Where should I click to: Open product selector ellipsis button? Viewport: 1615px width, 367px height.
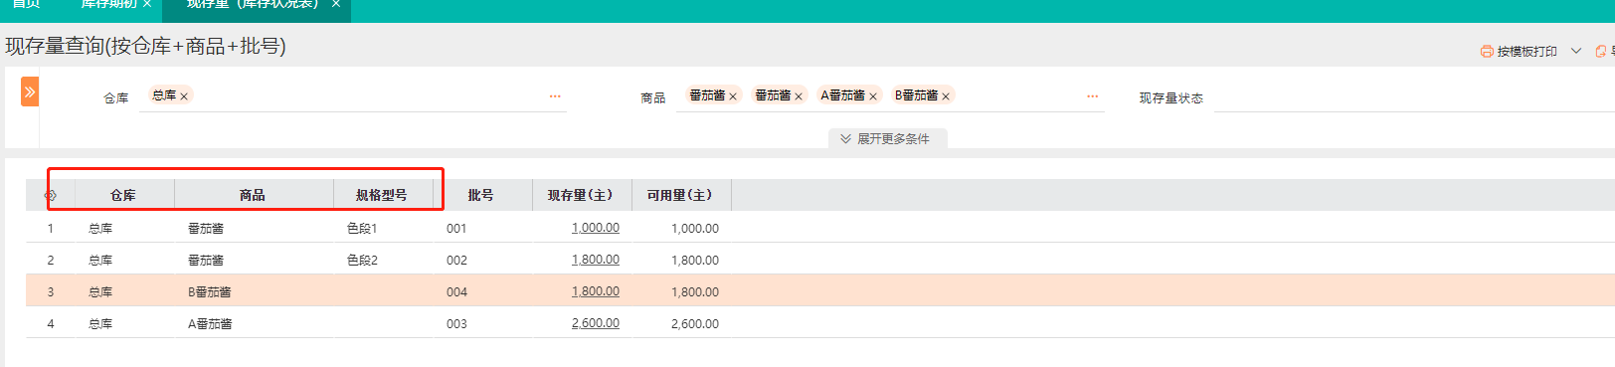coord(1092,96)
